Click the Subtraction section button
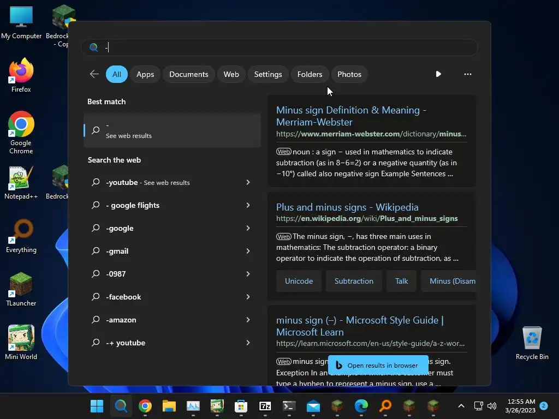This screenshot has height=419, width=559. (354, 281)
